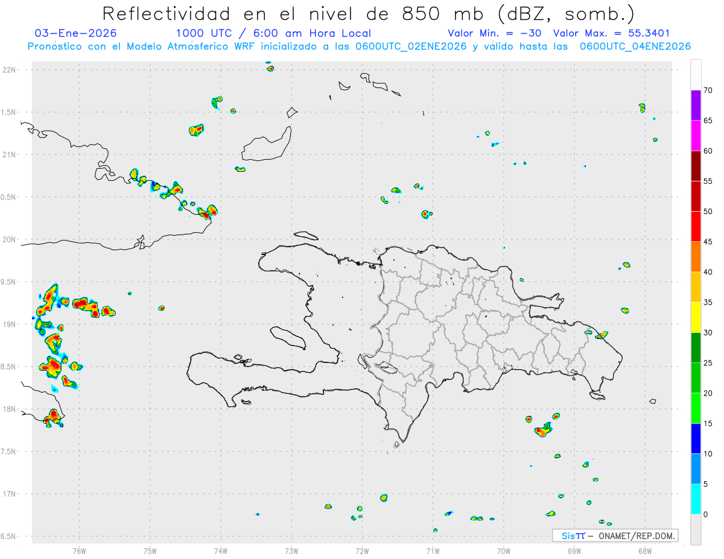Select the orange 40–45 dBZ legend segment
The height and width of the screenshot is (559, 724).
tap(696, 257)
